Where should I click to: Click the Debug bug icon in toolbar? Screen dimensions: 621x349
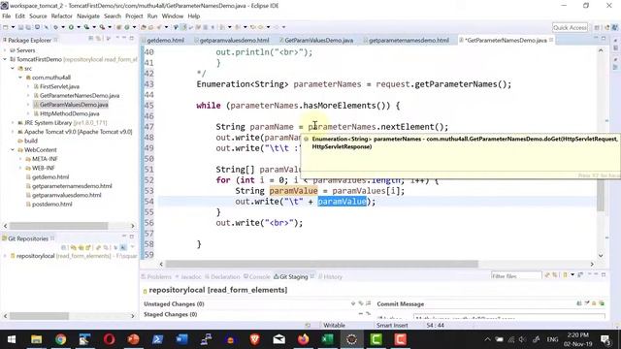click(x=55, y=27)
